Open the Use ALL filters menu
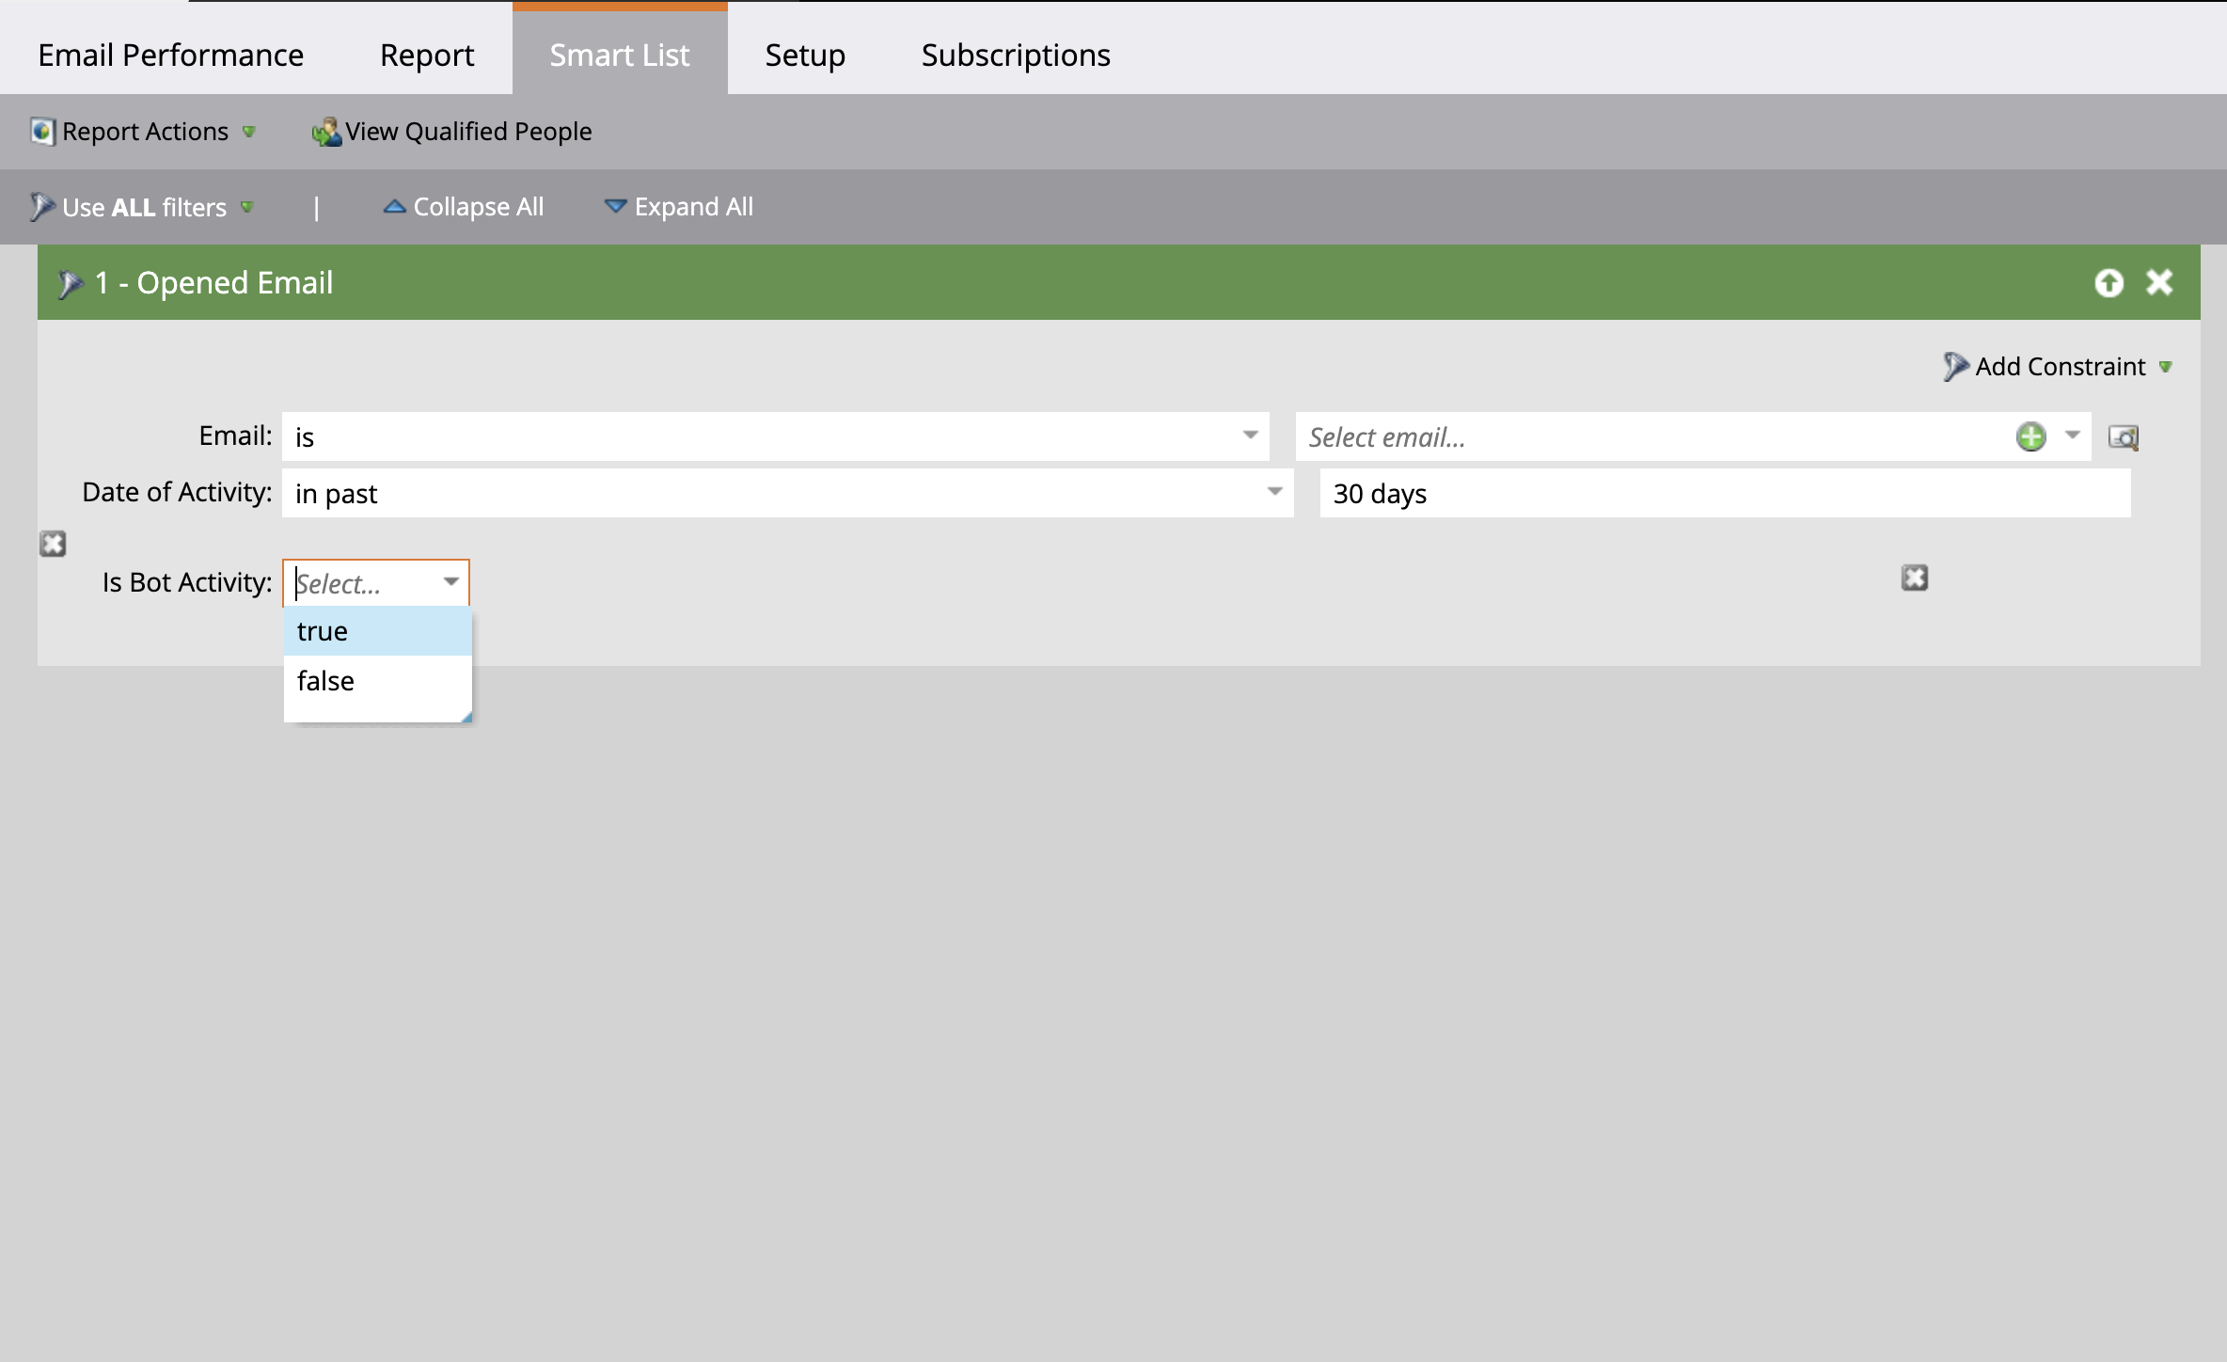The image size is (2227, 1362). click(143, 207)
